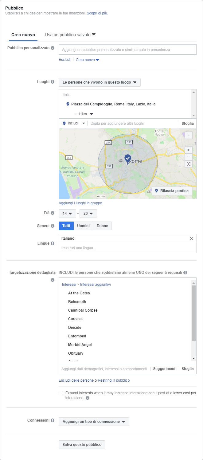The width and height of the screenshot is (203, 460).
Task: Click info icon next to Connessioni
Action: [x=53, y=420]
